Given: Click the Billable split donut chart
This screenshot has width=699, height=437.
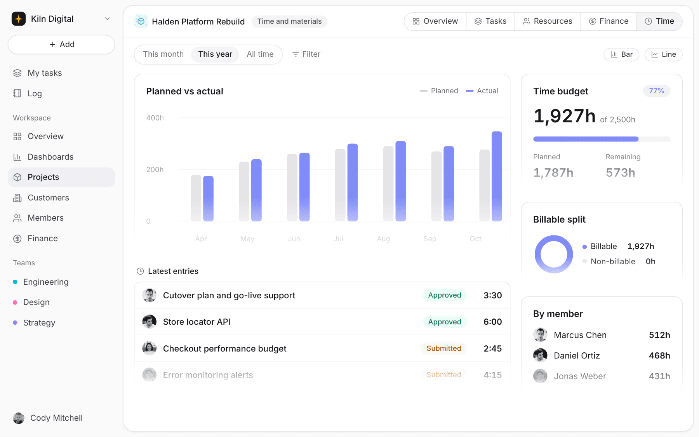Looking at the screenshot, I should click(554, 254).
